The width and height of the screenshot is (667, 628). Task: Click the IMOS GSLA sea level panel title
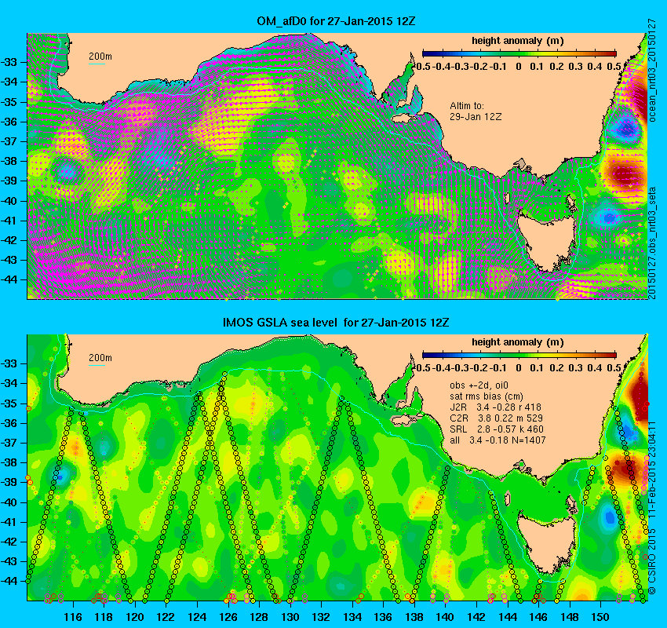[336, 323]
